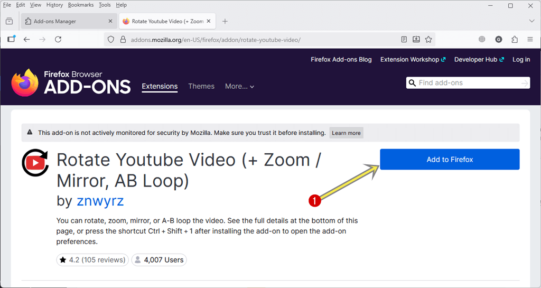Image resolution: width=541 pixels, height=288 pixels.
Task: Click the Find add-ons search field
Action: (468, 83)
